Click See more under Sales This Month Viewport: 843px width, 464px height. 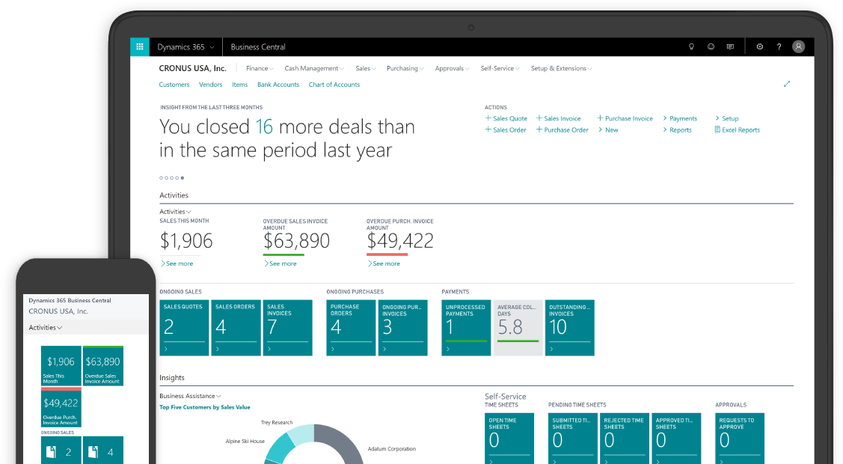pos(178,263)
